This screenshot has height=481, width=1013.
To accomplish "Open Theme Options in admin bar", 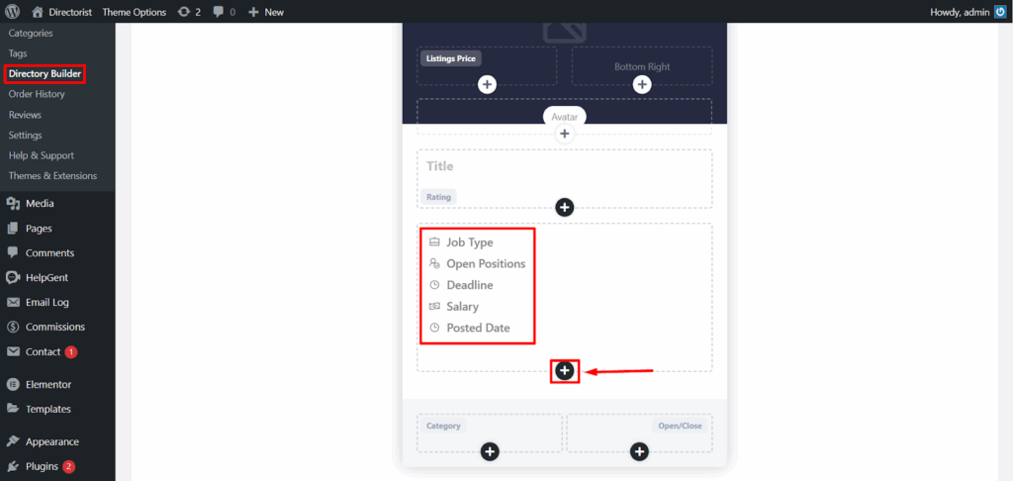I will pos(135,12).
